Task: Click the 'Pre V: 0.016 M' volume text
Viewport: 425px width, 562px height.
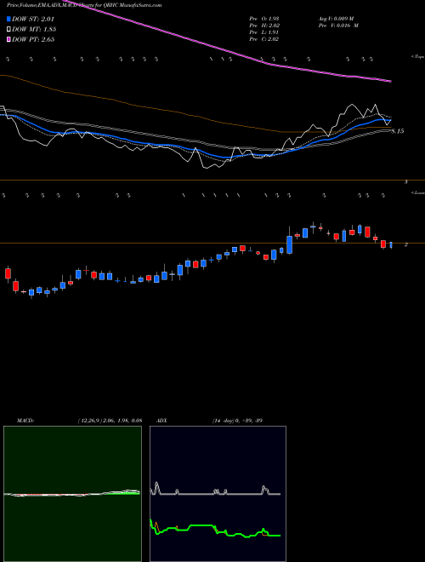Action: pyautogui.click(x=338, y=26)
